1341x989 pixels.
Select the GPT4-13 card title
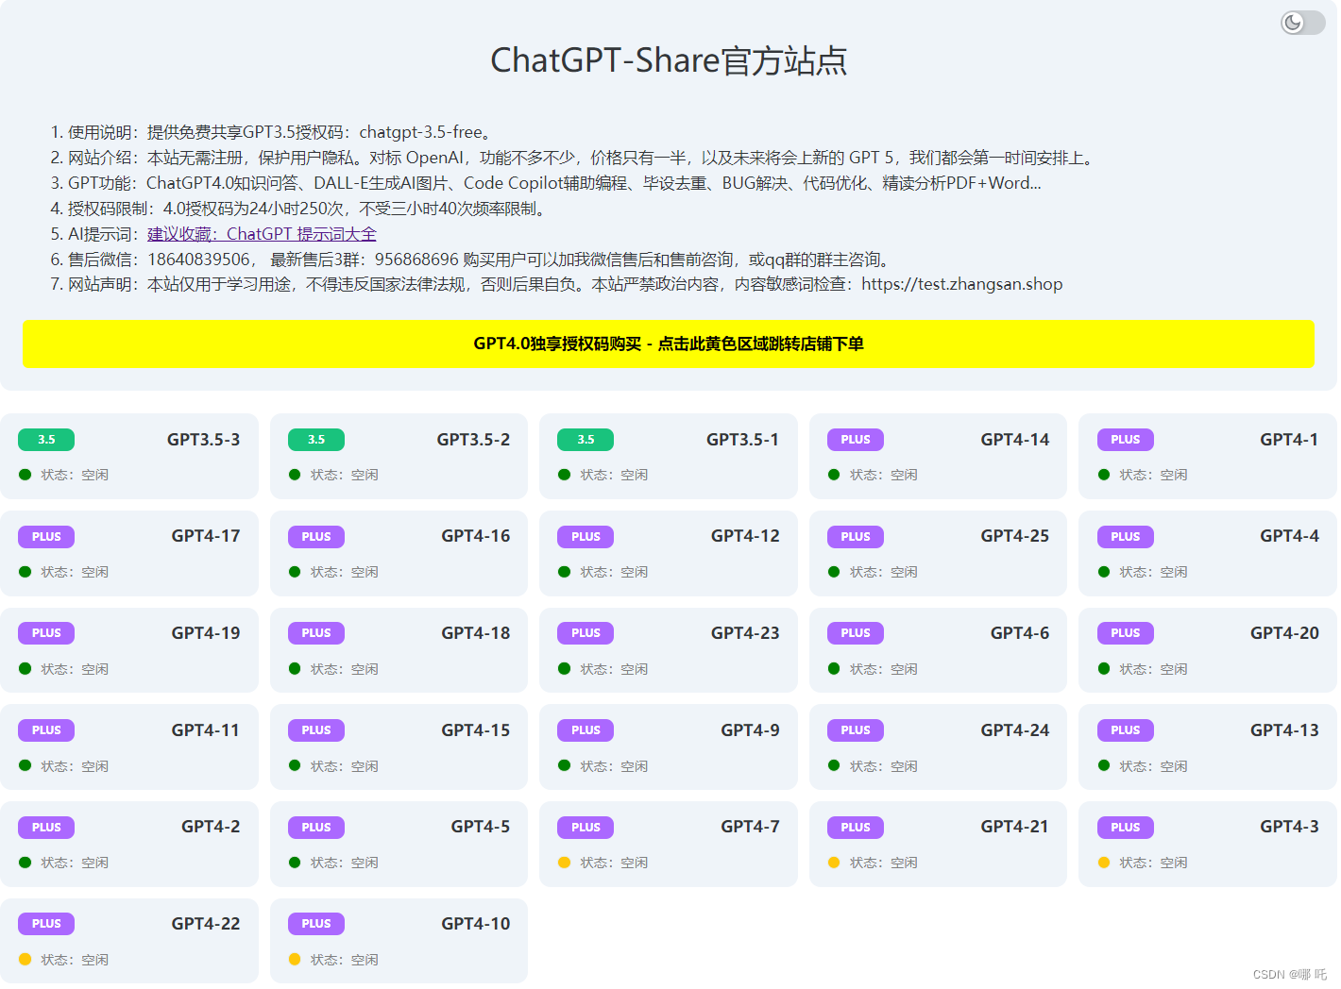click(x=1284, y=730)
